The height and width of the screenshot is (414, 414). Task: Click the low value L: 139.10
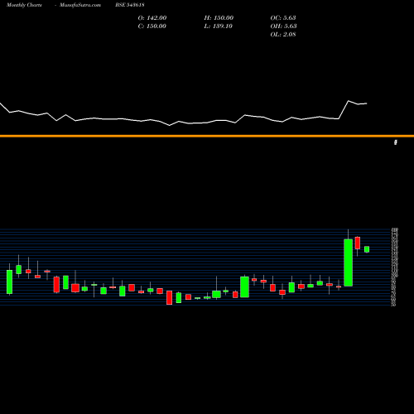[219, 26]
